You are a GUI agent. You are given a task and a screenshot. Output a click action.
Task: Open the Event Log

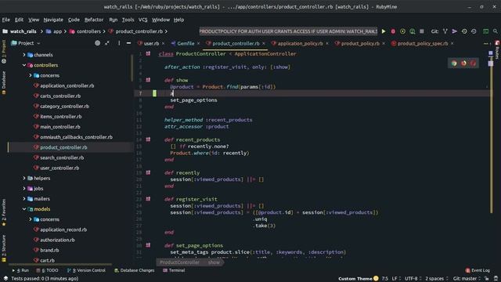point(478,270)
